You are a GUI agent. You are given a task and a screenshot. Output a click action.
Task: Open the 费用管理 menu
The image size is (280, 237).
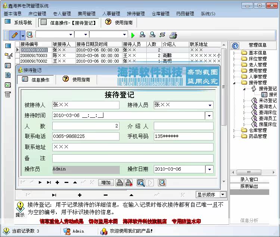pyautogui.click(x=87, y=13)
